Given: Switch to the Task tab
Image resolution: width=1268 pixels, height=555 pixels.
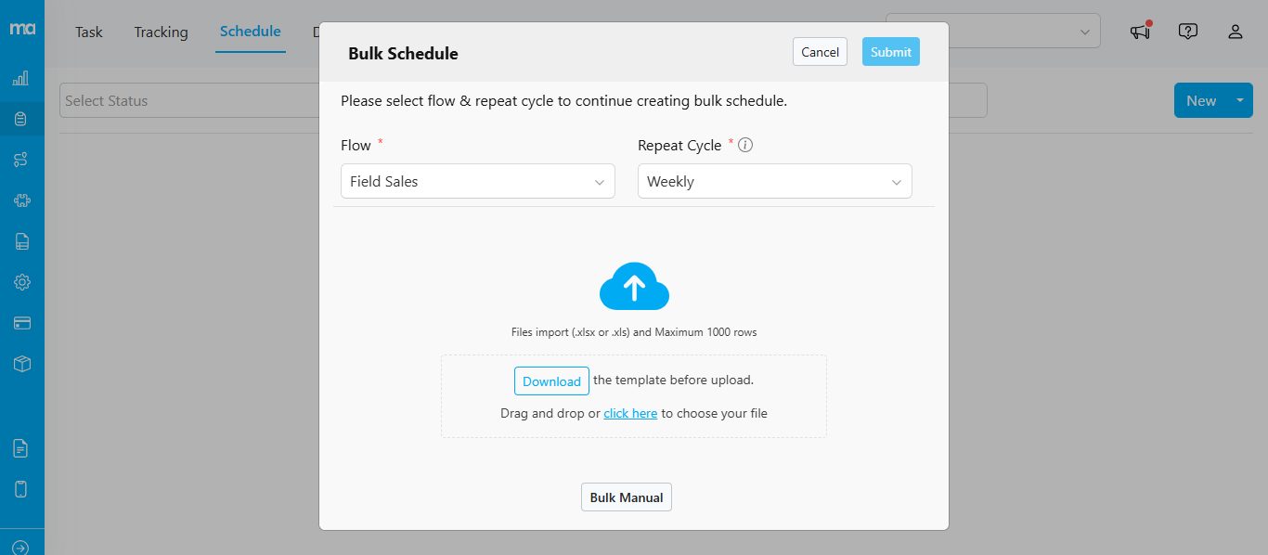Looking at the screenshot, I should point(89,32).
